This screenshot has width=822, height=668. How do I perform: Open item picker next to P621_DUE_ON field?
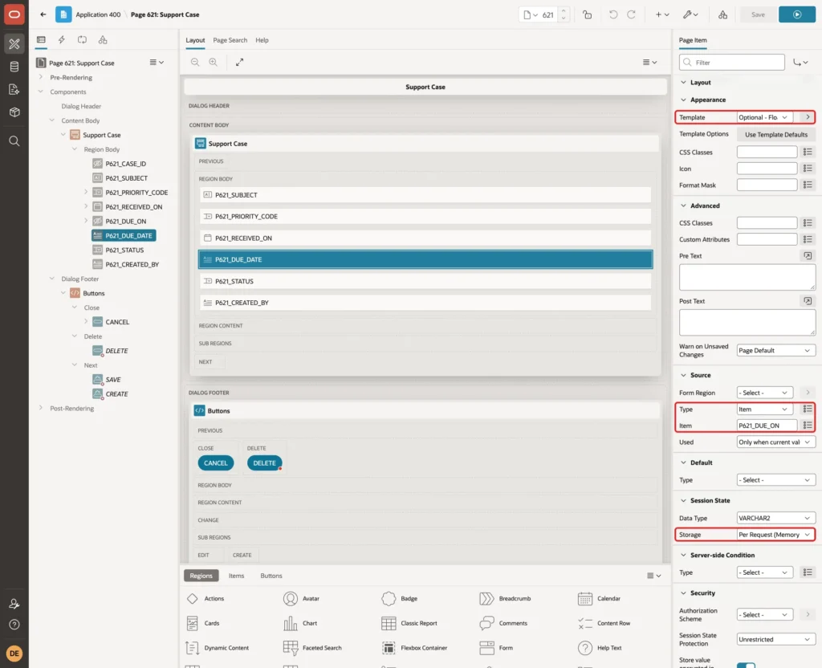click(808, 426)
